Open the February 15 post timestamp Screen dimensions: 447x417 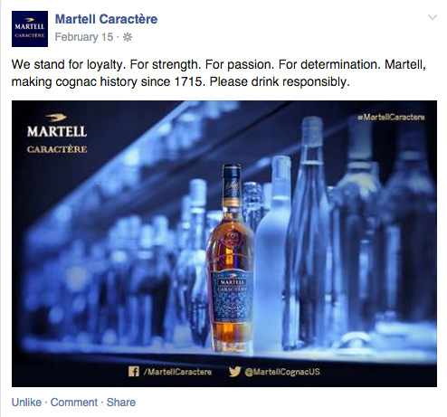[x=84, y=37]
